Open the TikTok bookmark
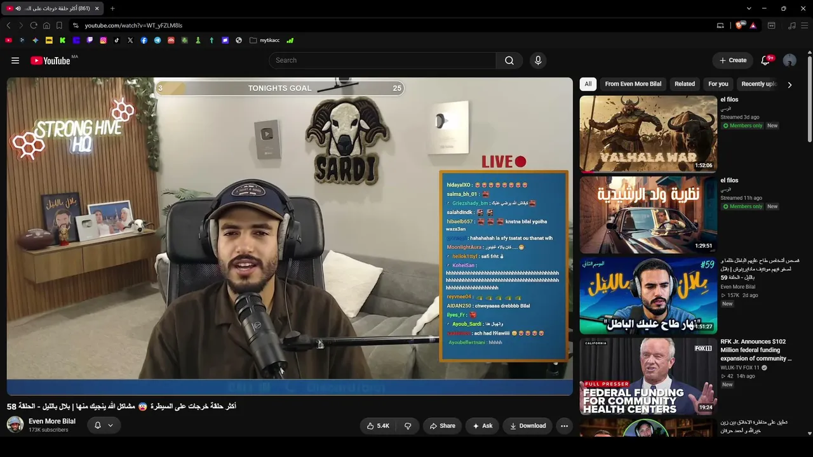The height and width of the screenshot is (457, 813). point(117,40)
